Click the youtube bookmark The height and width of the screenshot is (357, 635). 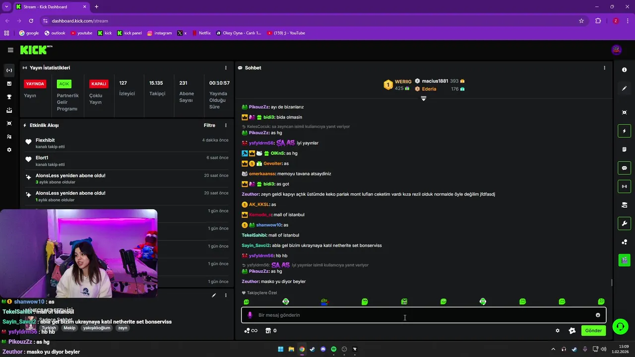point(81,33)
